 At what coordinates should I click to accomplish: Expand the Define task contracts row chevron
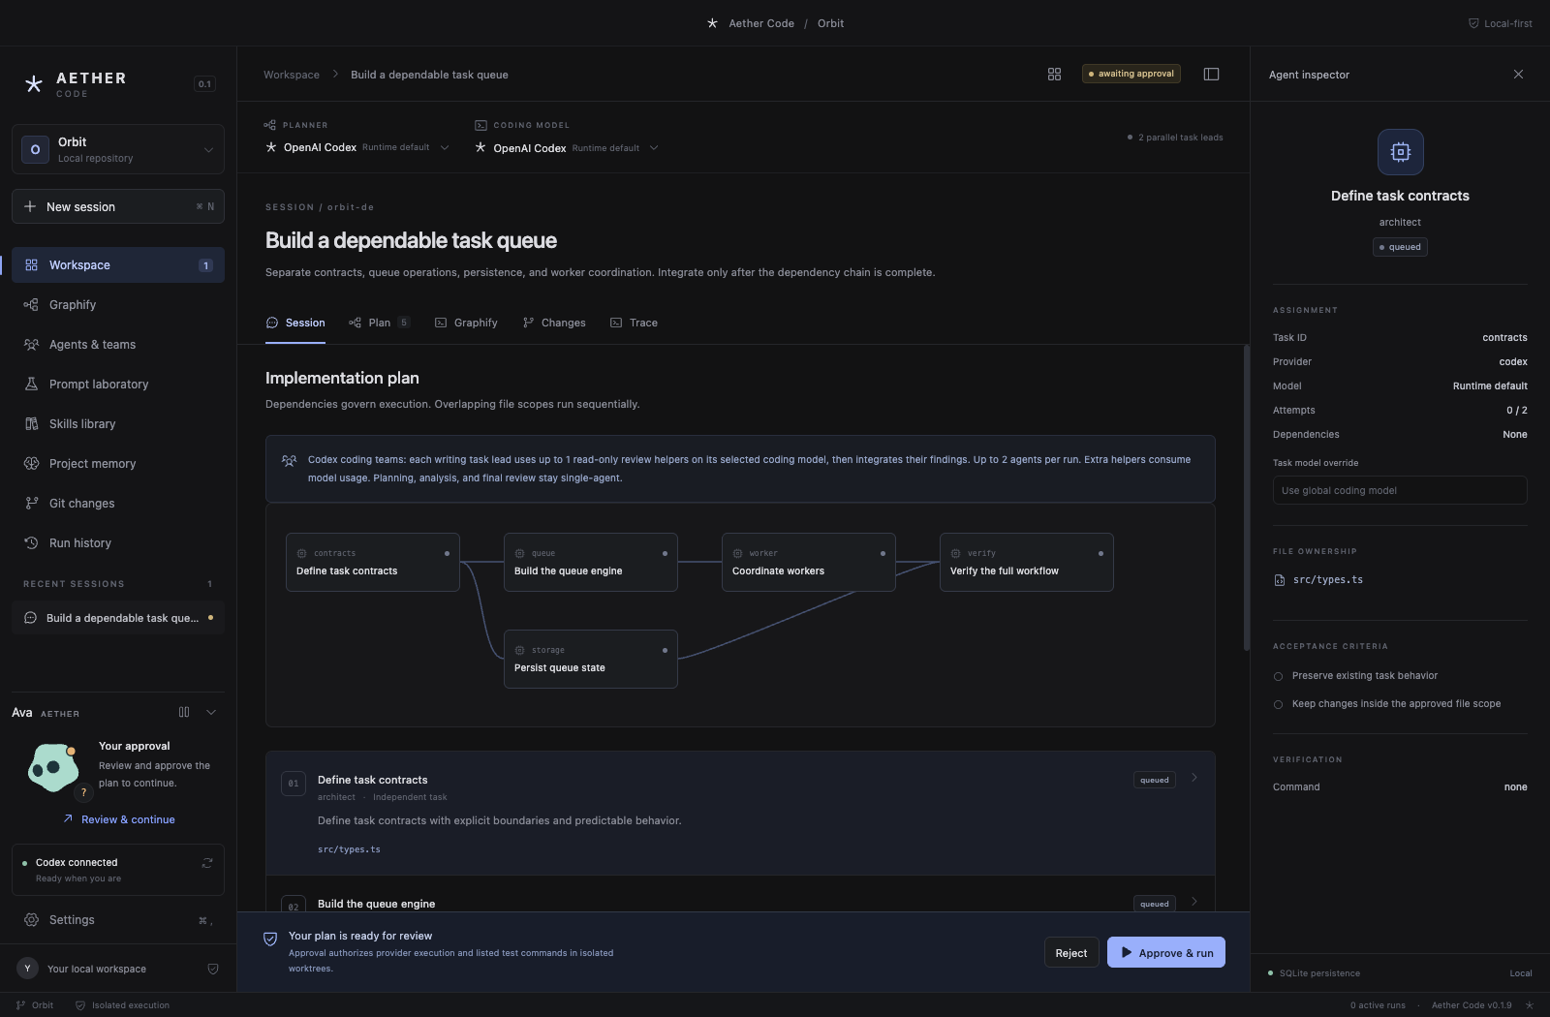(1194, 778)
